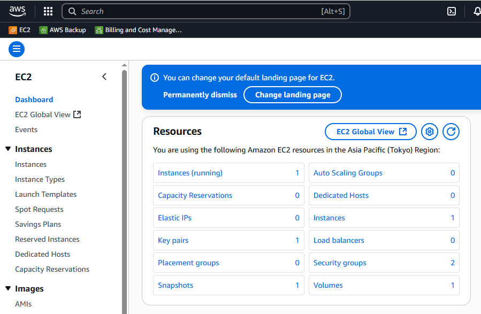The width and height of the screenshot is (481, 314).
Task: Click the gear settings icon in Resources
Action: tap(430, 132)
